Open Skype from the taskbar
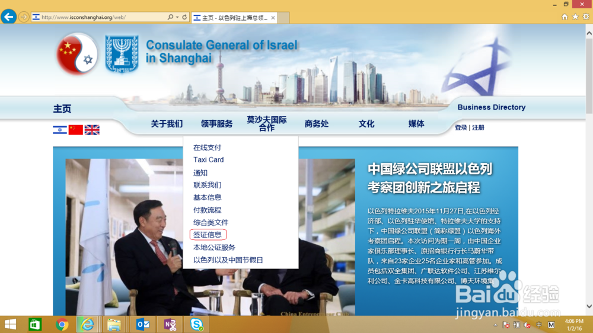Screen dimensions: 593x333 [197, 324]
